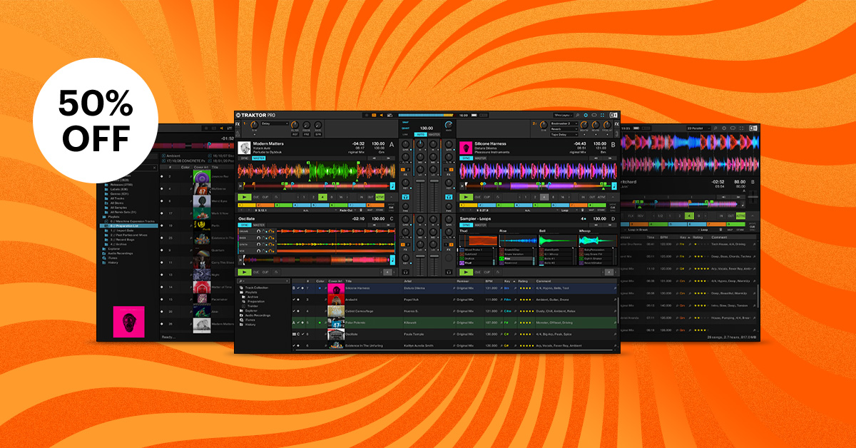Click the browser search field
The height and width of the screenshot is (448, 856).
(x=263, y=281)
